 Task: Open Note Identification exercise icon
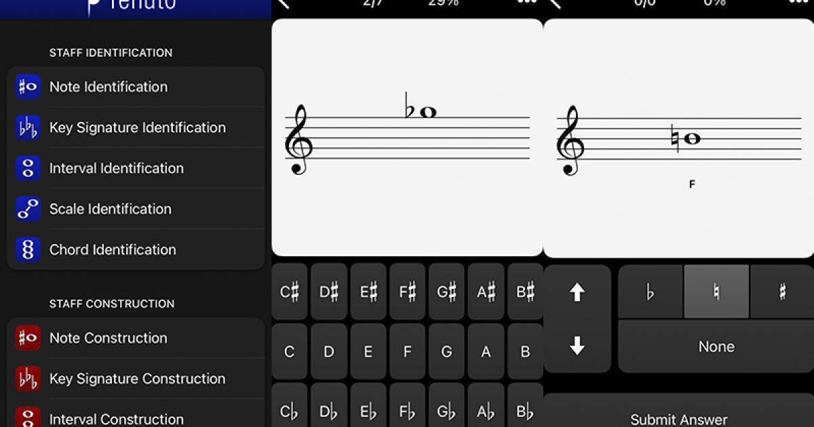tap(28, 87)
